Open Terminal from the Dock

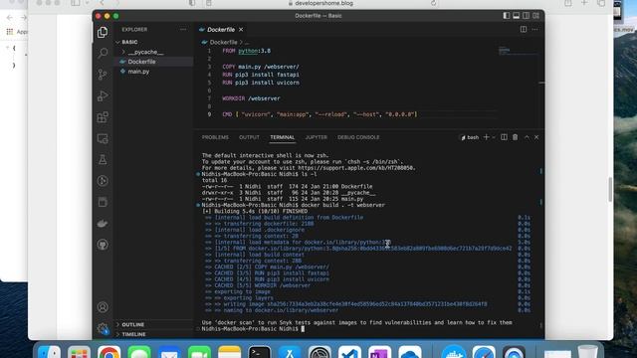(x=259, y=352)
